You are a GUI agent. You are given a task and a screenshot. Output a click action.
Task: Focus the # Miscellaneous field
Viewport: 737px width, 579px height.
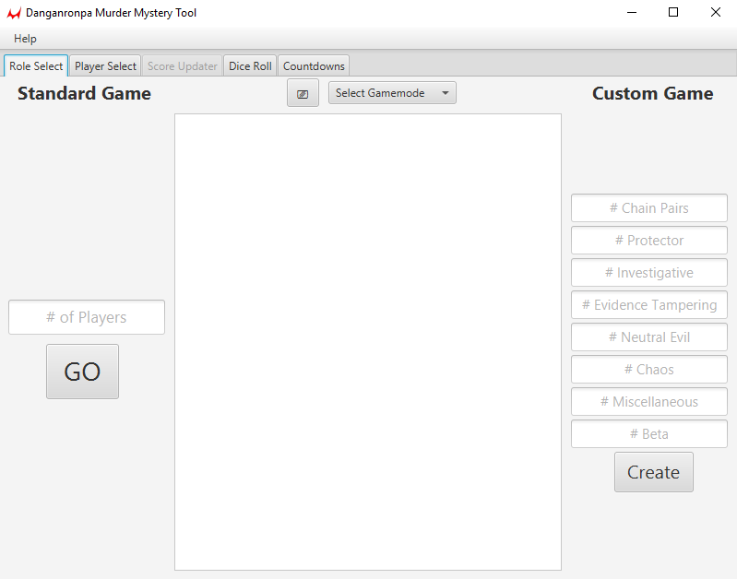click(649, 401)
